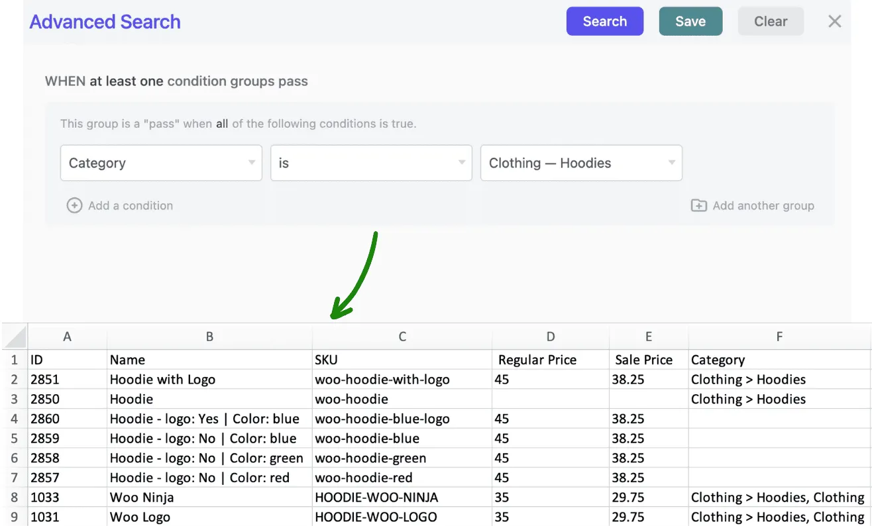Open the Category field dropdown
The image size is (872, 526).
tap(161, 163)
